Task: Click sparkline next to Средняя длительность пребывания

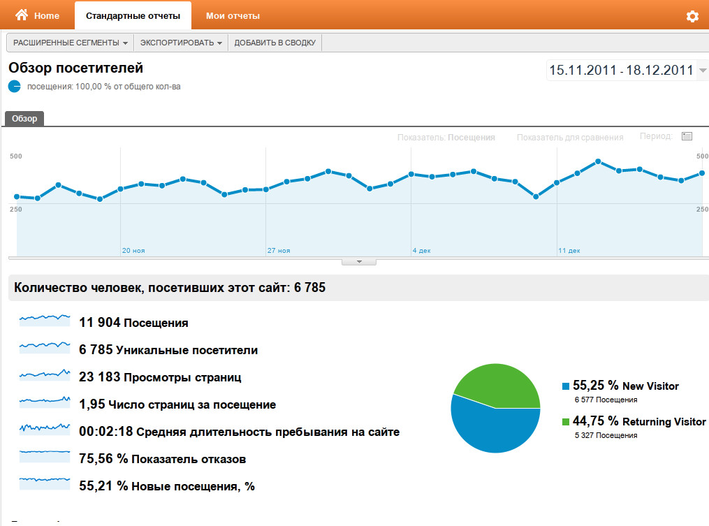Action: 45,429
